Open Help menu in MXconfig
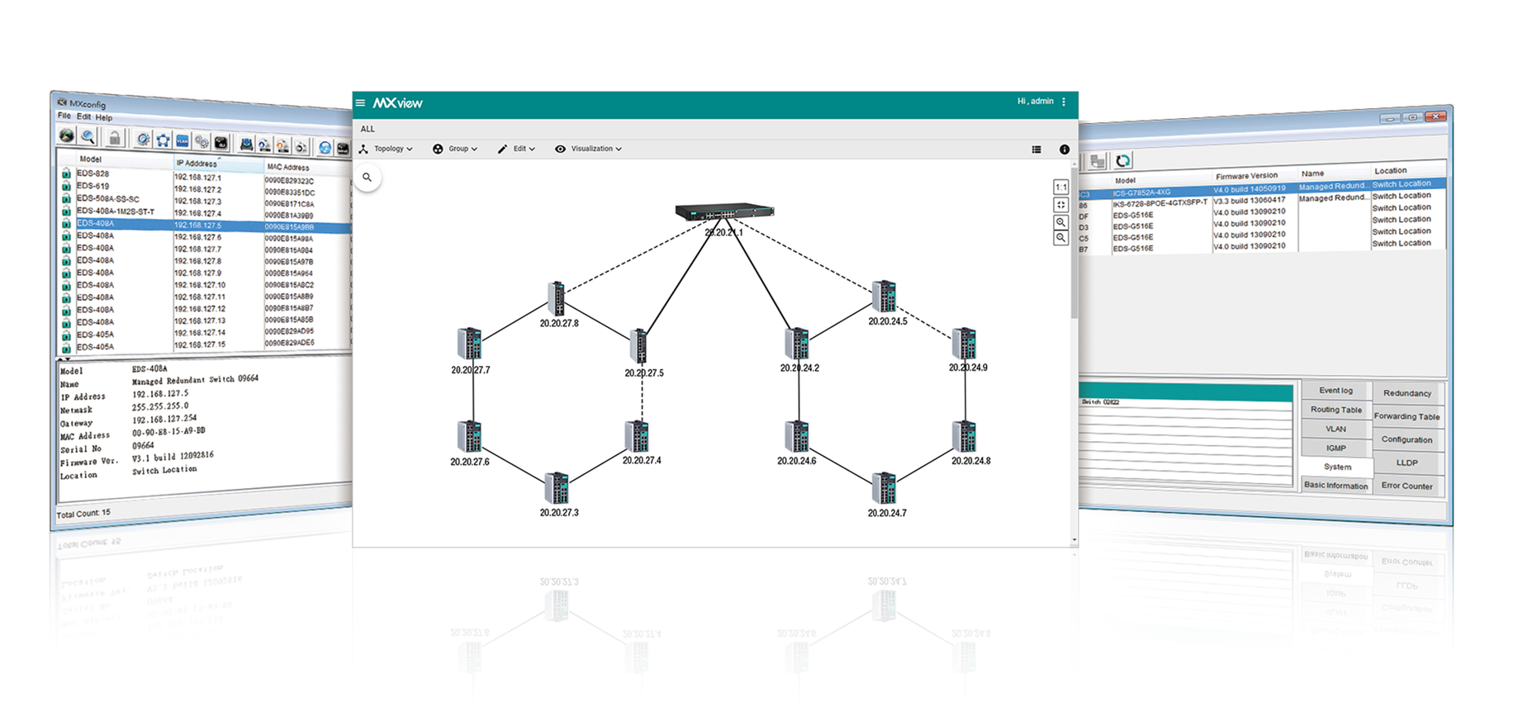This screenshot has height=702, width=1527. click(x=103, y=118)
